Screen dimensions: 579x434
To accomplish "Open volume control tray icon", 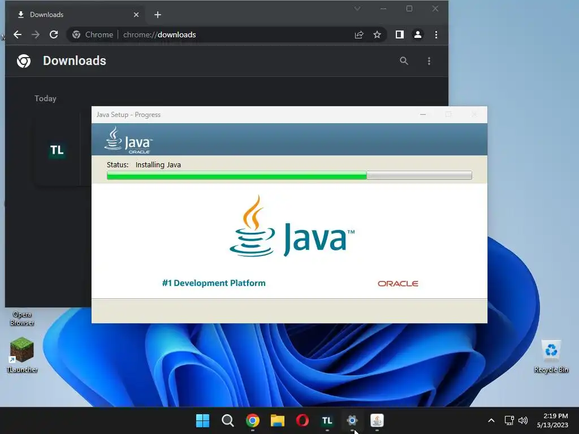I will [523, 420].
